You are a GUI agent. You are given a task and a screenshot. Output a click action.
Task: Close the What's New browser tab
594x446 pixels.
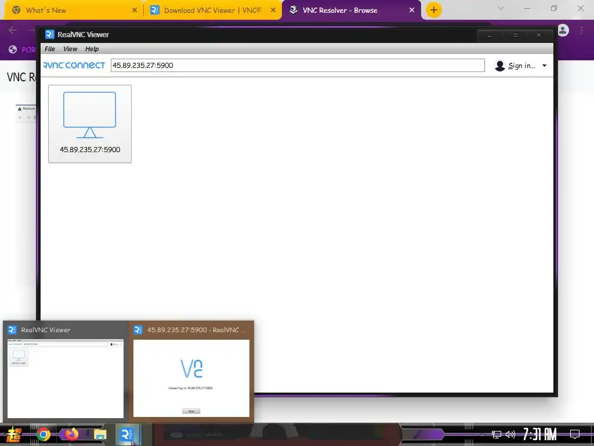tap(135, 10)
